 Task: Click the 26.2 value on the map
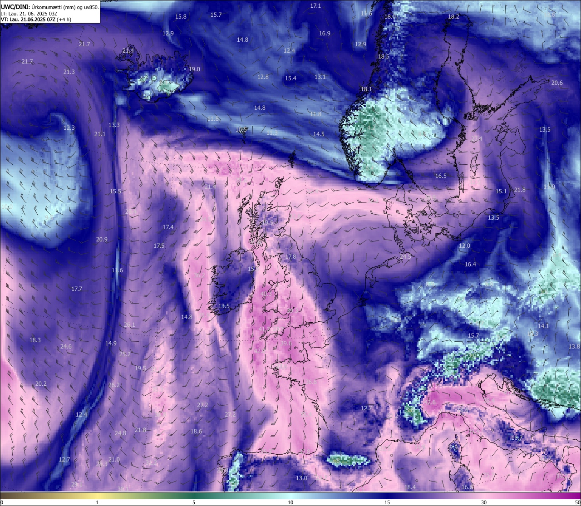[x=114, y=385]
